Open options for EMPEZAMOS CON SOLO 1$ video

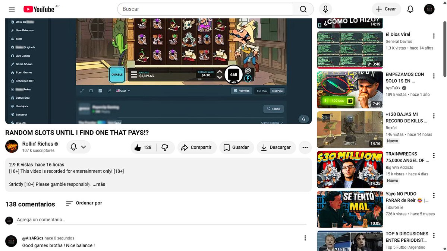[x=434, y=76]
